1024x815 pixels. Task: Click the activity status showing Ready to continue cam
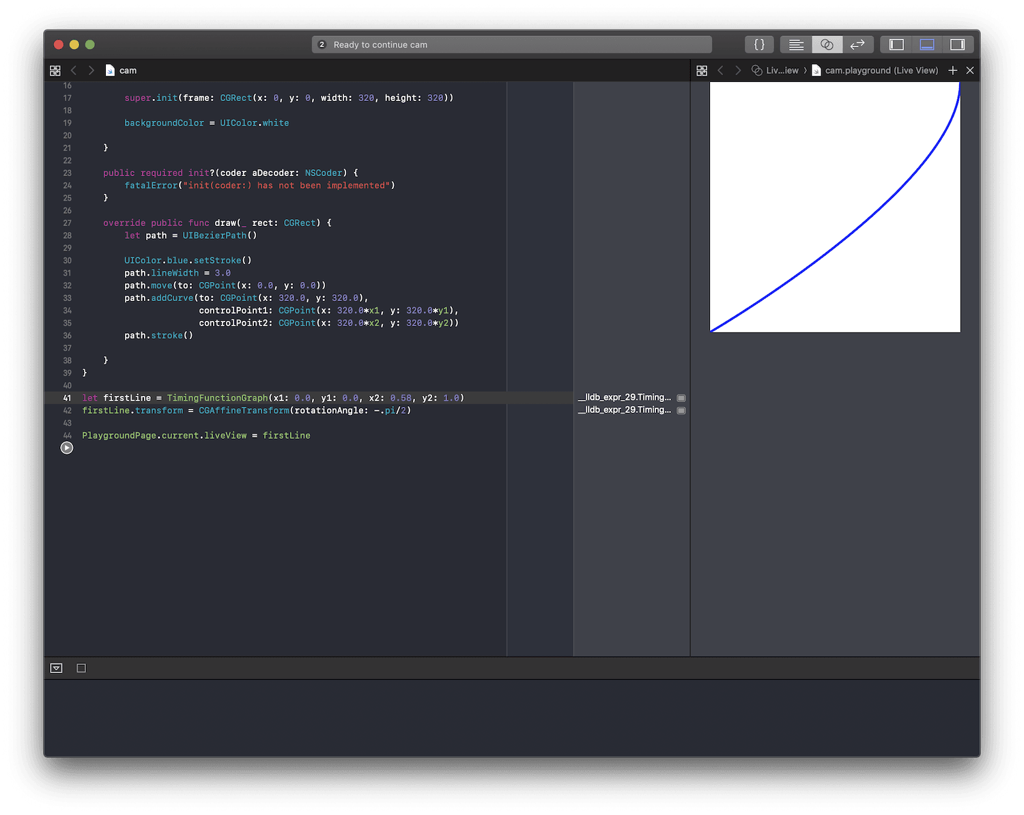pos(512,44)
